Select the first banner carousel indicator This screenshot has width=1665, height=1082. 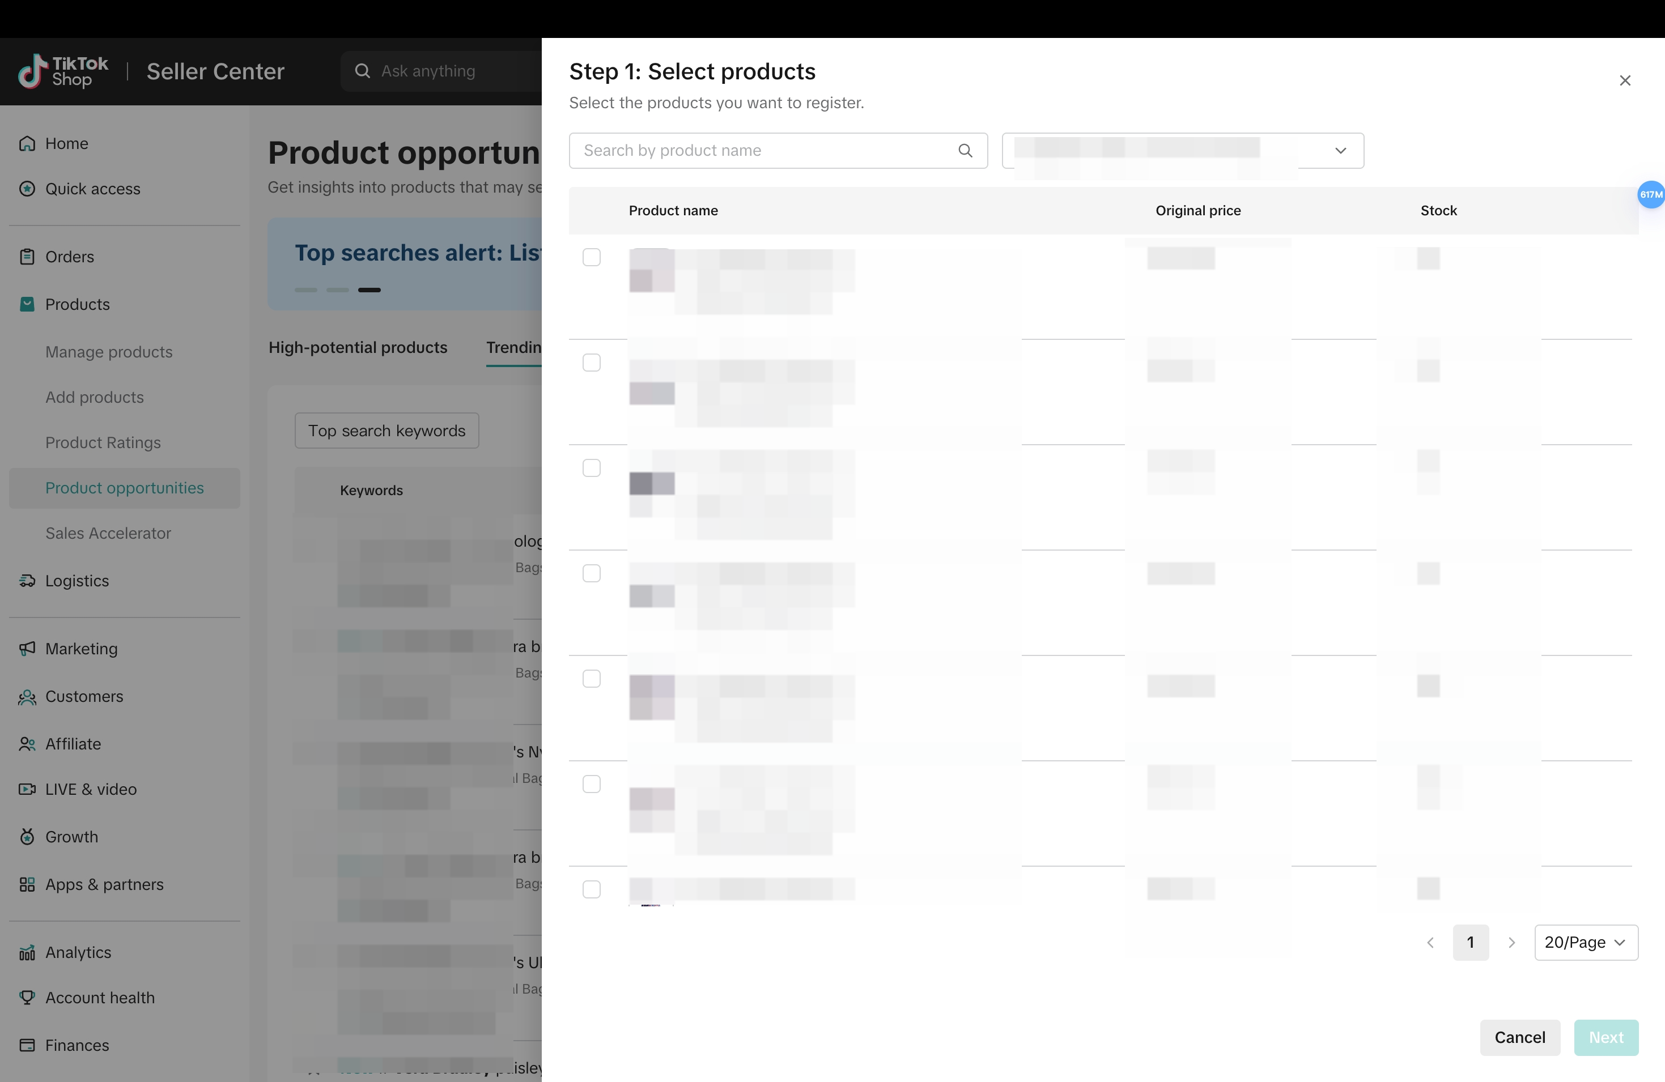click(305, 289)
